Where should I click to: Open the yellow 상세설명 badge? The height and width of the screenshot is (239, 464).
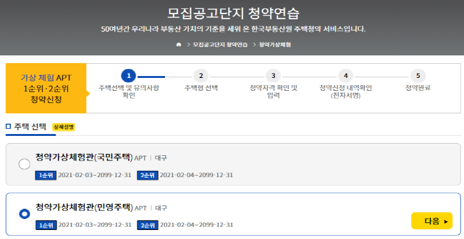64,127
